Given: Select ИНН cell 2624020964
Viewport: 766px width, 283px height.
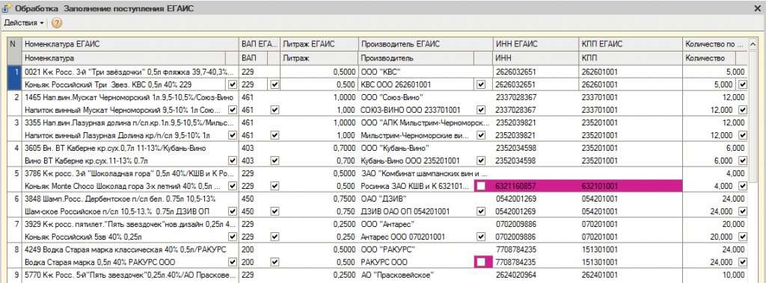Looking at the screenshot, I should [536, 275].
